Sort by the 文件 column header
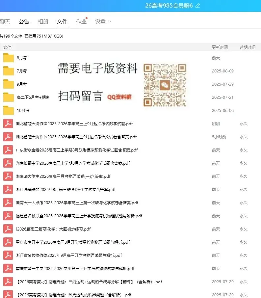Viewport: 261px width, 298px height. (x=7, y=47)
